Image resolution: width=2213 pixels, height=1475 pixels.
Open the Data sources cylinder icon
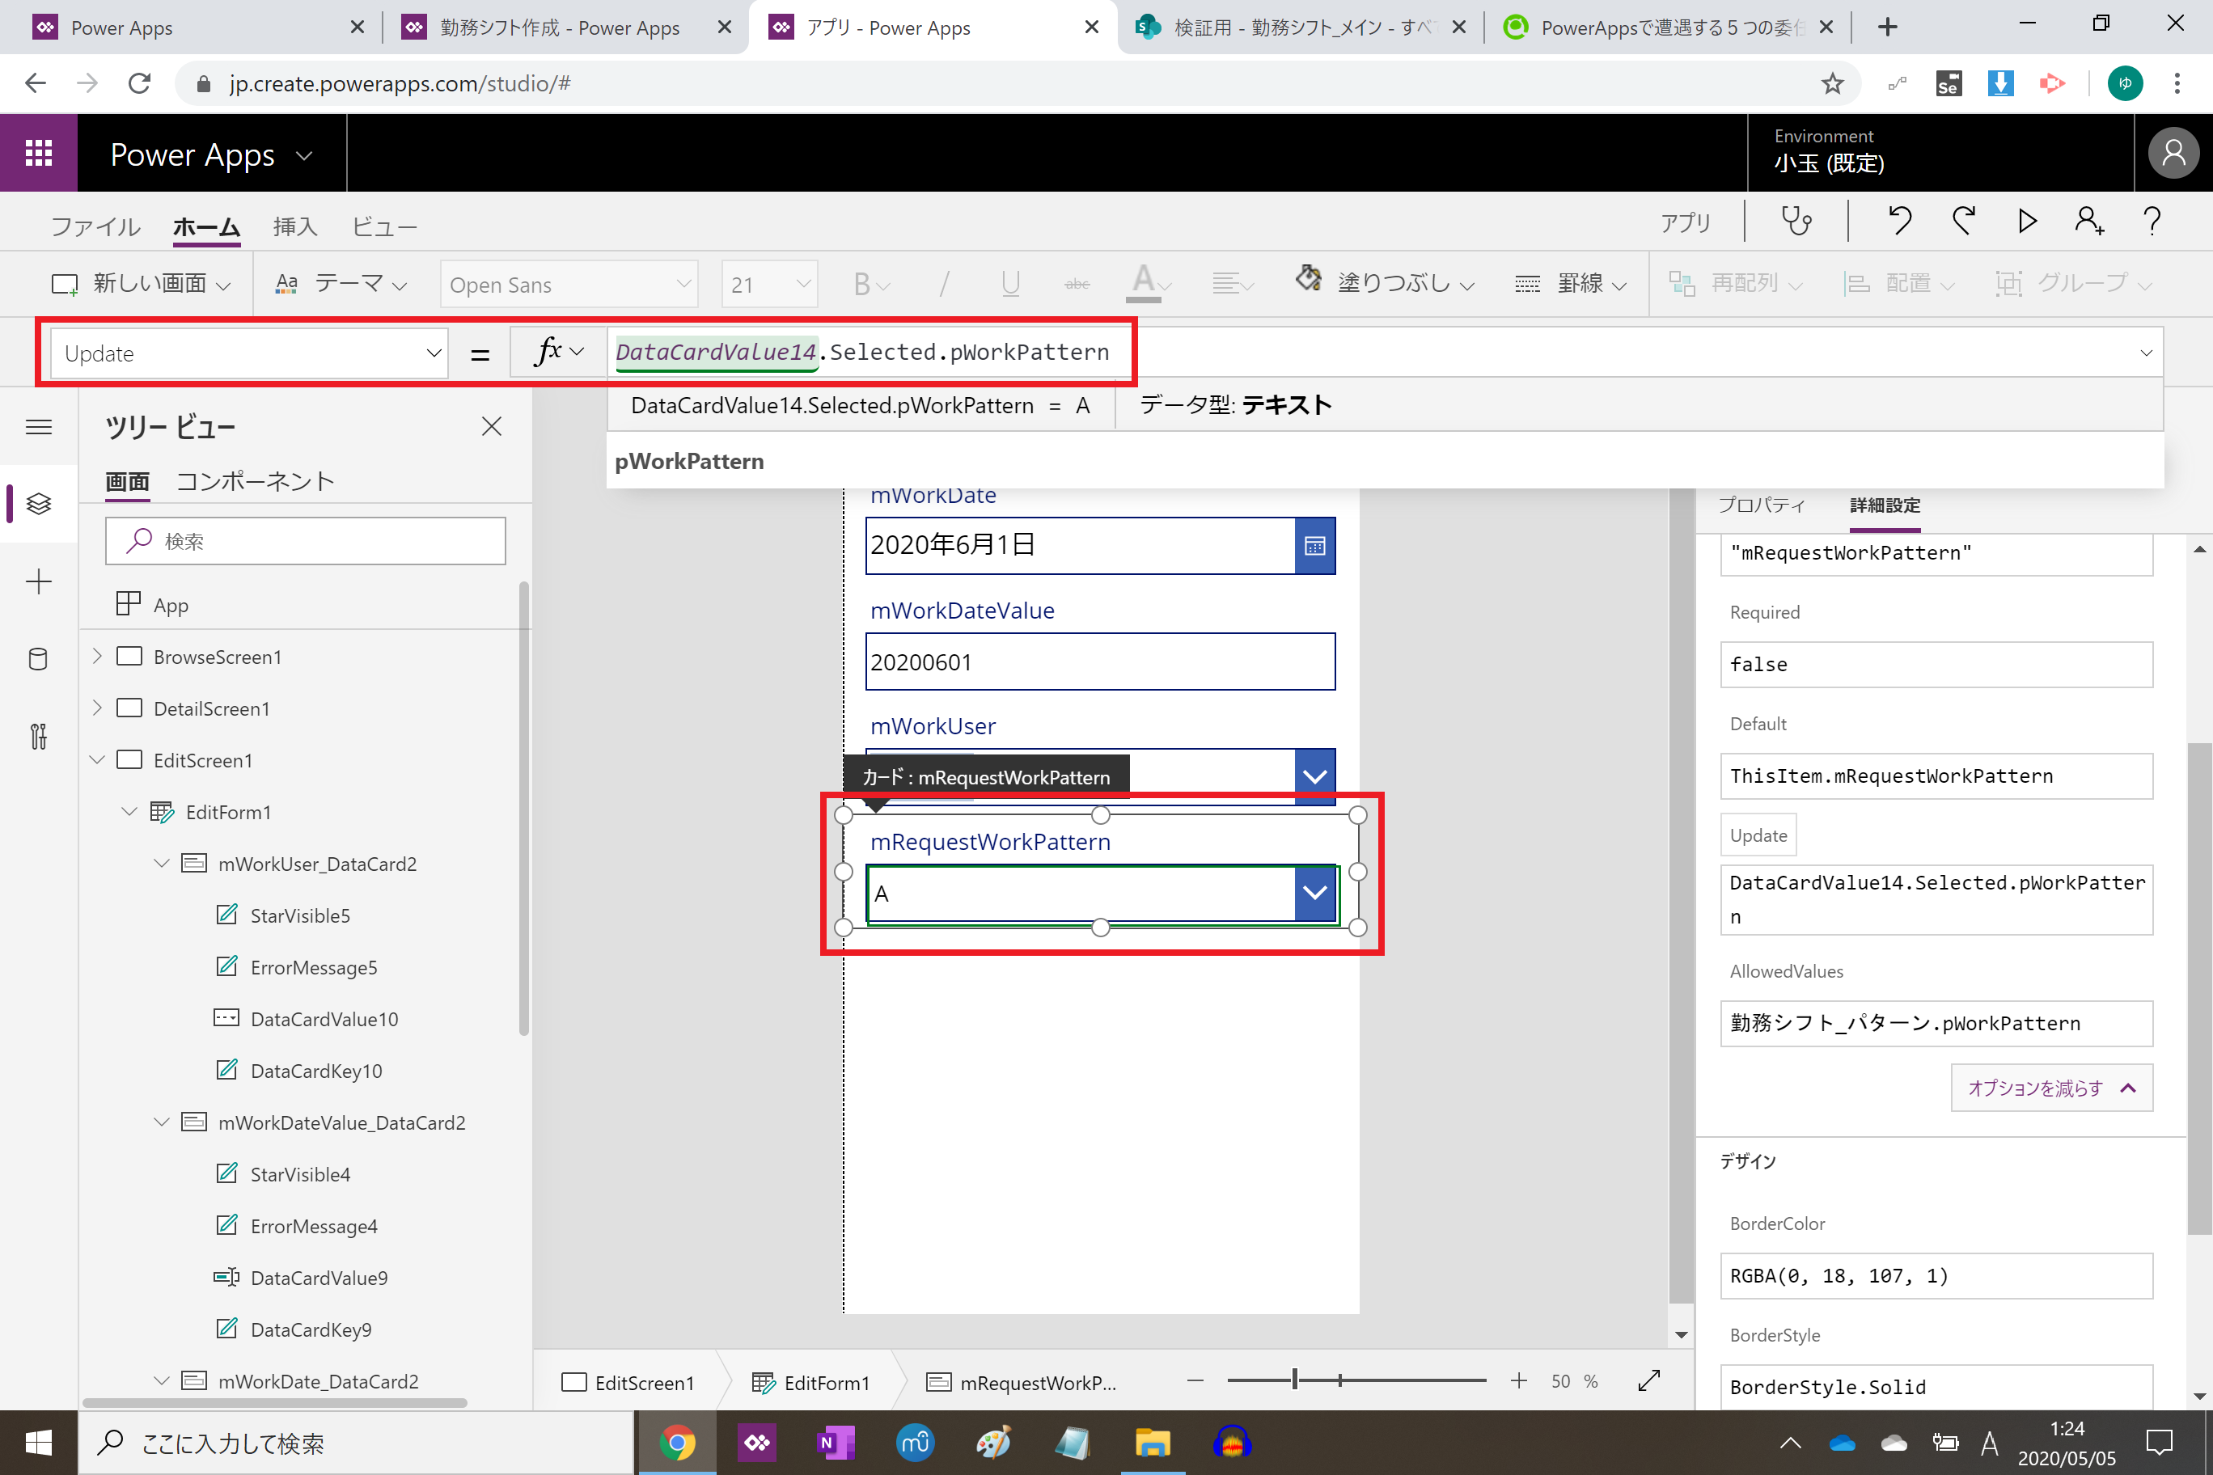39,659
